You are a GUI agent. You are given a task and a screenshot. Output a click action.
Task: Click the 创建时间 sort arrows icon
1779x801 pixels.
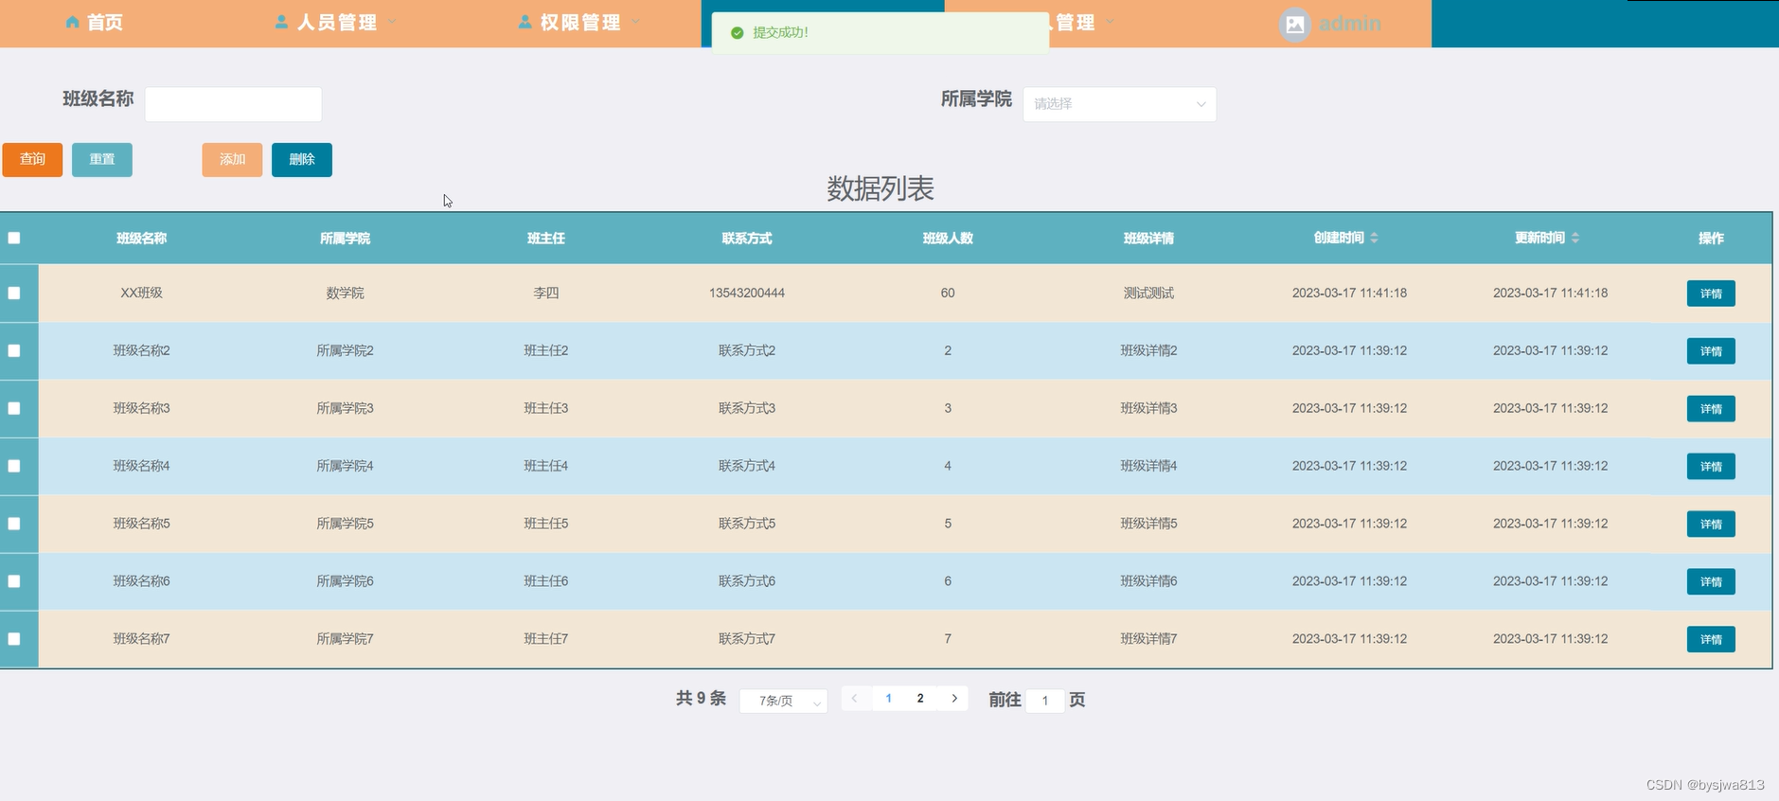click(x=1374, y=238)
